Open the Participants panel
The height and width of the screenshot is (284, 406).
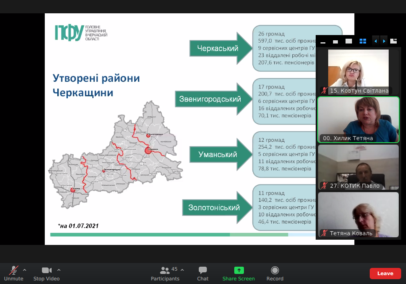(165, 274)
